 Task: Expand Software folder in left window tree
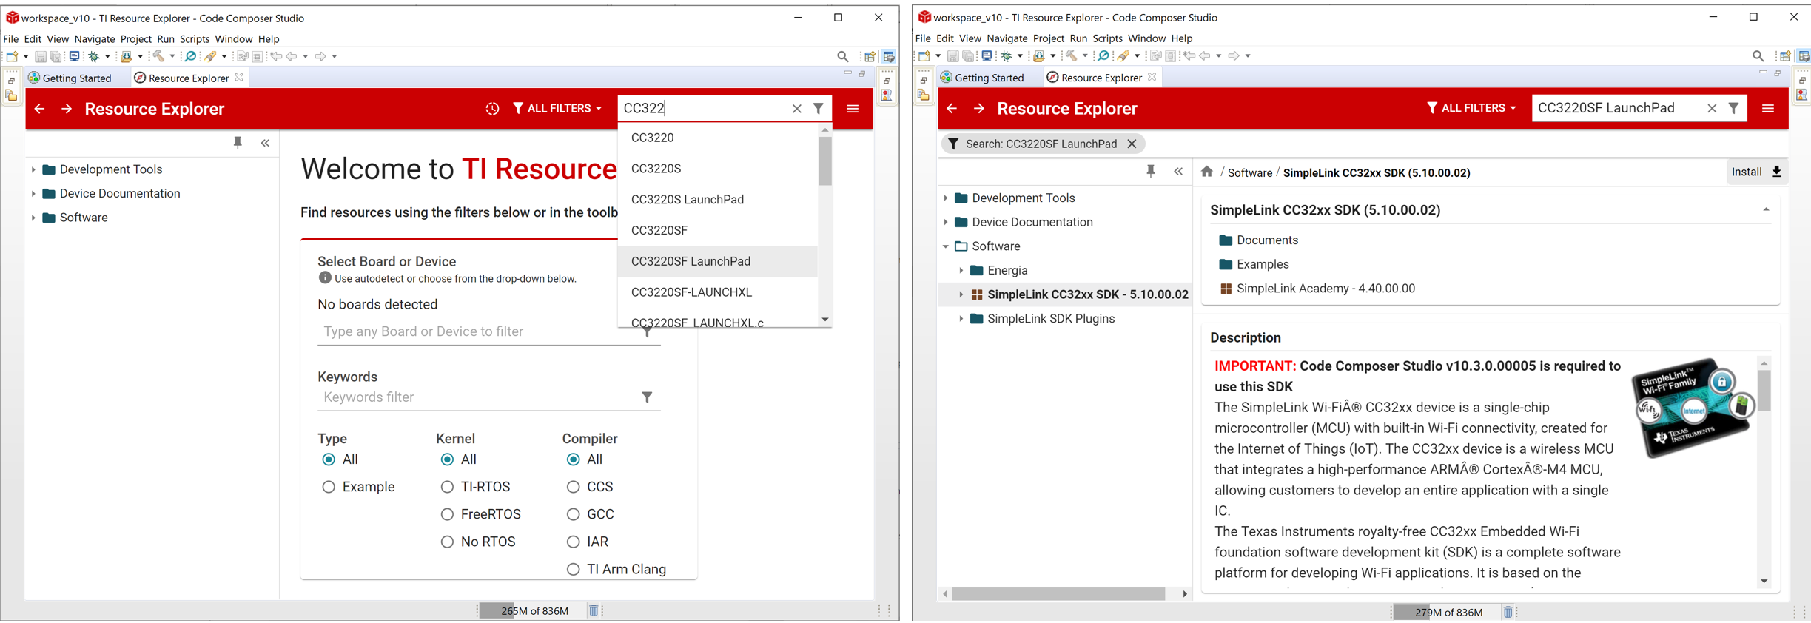(33, 218)
